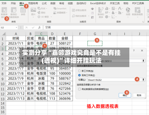
Task: Click the cancel X in formula bar
Action: point(27,28)
